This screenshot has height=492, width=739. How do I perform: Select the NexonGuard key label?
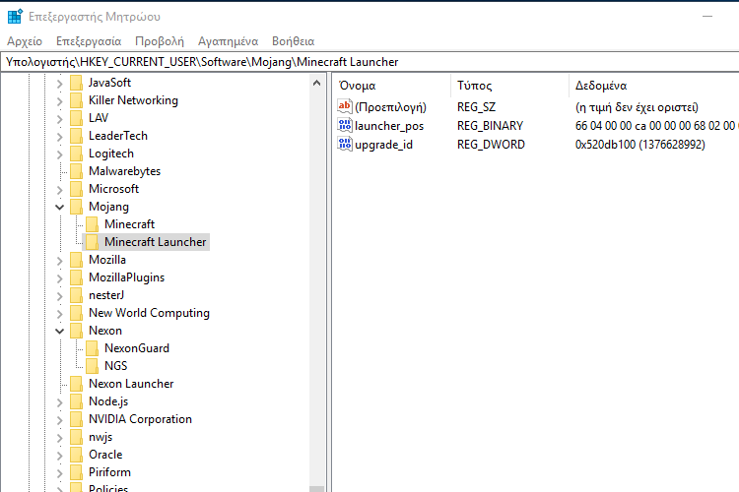pyautogui.click(x=137, y=348)
